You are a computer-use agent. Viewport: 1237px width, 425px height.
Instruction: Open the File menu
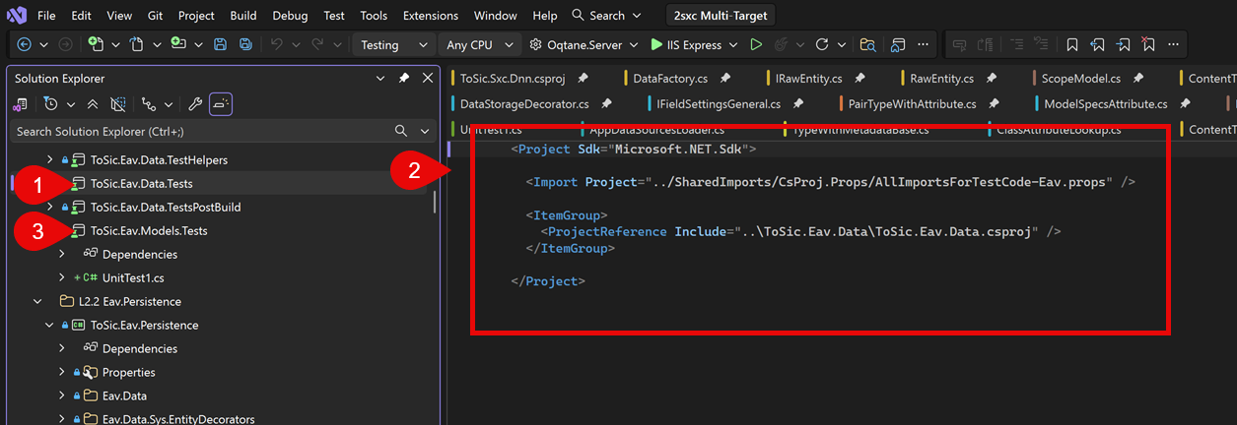click(46, 16)
